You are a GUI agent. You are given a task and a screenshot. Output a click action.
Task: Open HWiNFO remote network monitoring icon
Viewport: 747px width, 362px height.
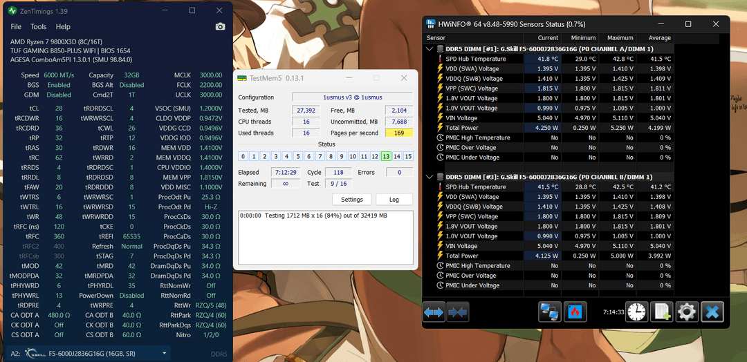550,312
